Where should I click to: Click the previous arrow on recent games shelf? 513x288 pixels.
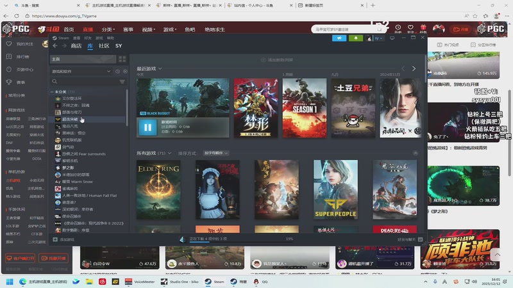point(403,68)
